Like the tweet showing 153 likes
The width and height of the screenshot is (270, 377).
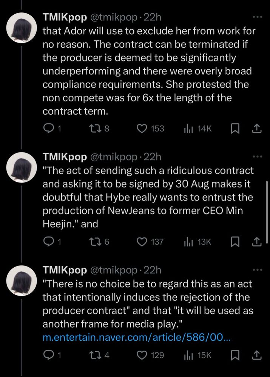pyautogui.click(x=141, y=129)
